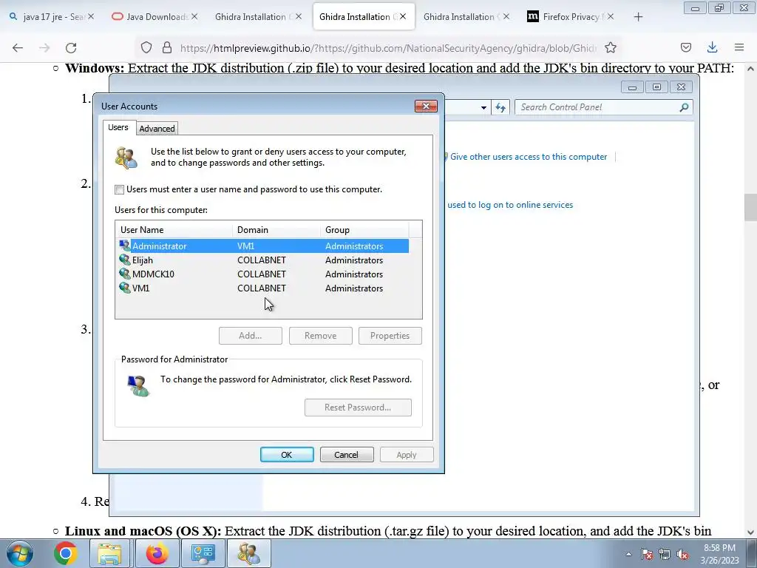Bookmark this page with the star icon
Viewport: 757px width, 568px height.
coord(611,47)
